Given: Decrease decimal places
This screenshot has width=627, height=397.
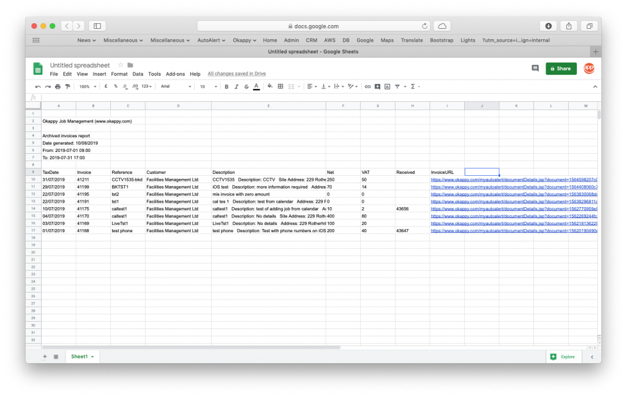Looking at the screenshot, I should [x=125, y=86].
